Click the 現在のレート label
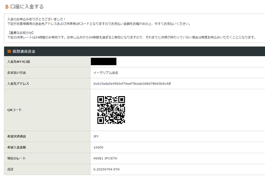This screenshot has height=179, width=265. (17, 158)
